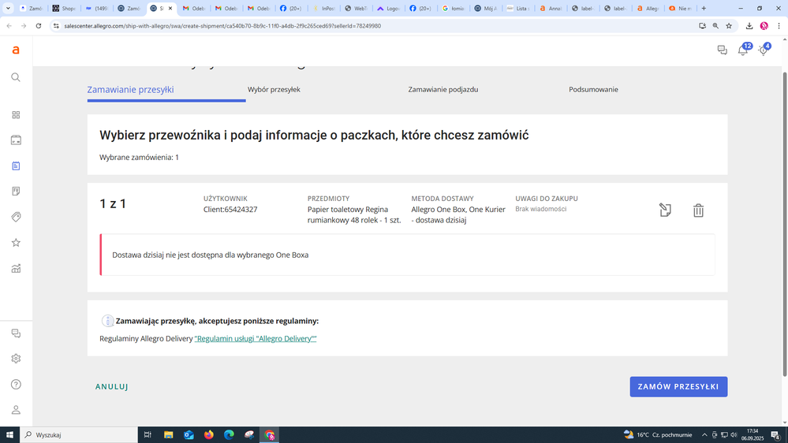Open the Chrome three-dot menu

[779, 25]
